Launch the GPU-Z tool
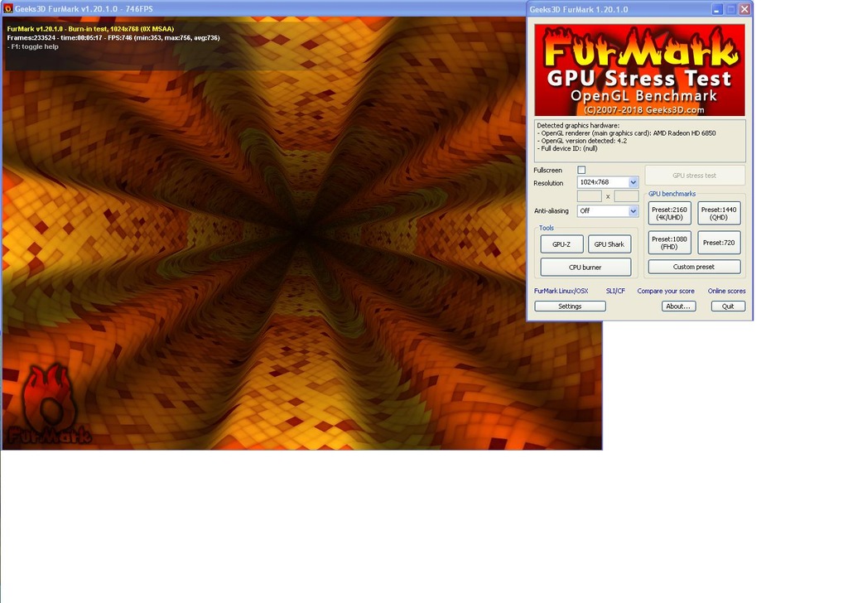This screenshot has width=848, height=603. point(562,244)
